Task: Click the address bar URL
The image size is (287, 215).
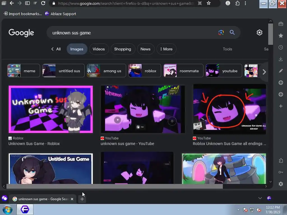Action: tap(126, 3)
